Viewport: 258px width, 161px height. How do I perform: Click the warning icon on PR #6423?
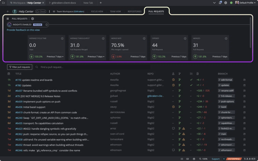click(x=184, y=128)
